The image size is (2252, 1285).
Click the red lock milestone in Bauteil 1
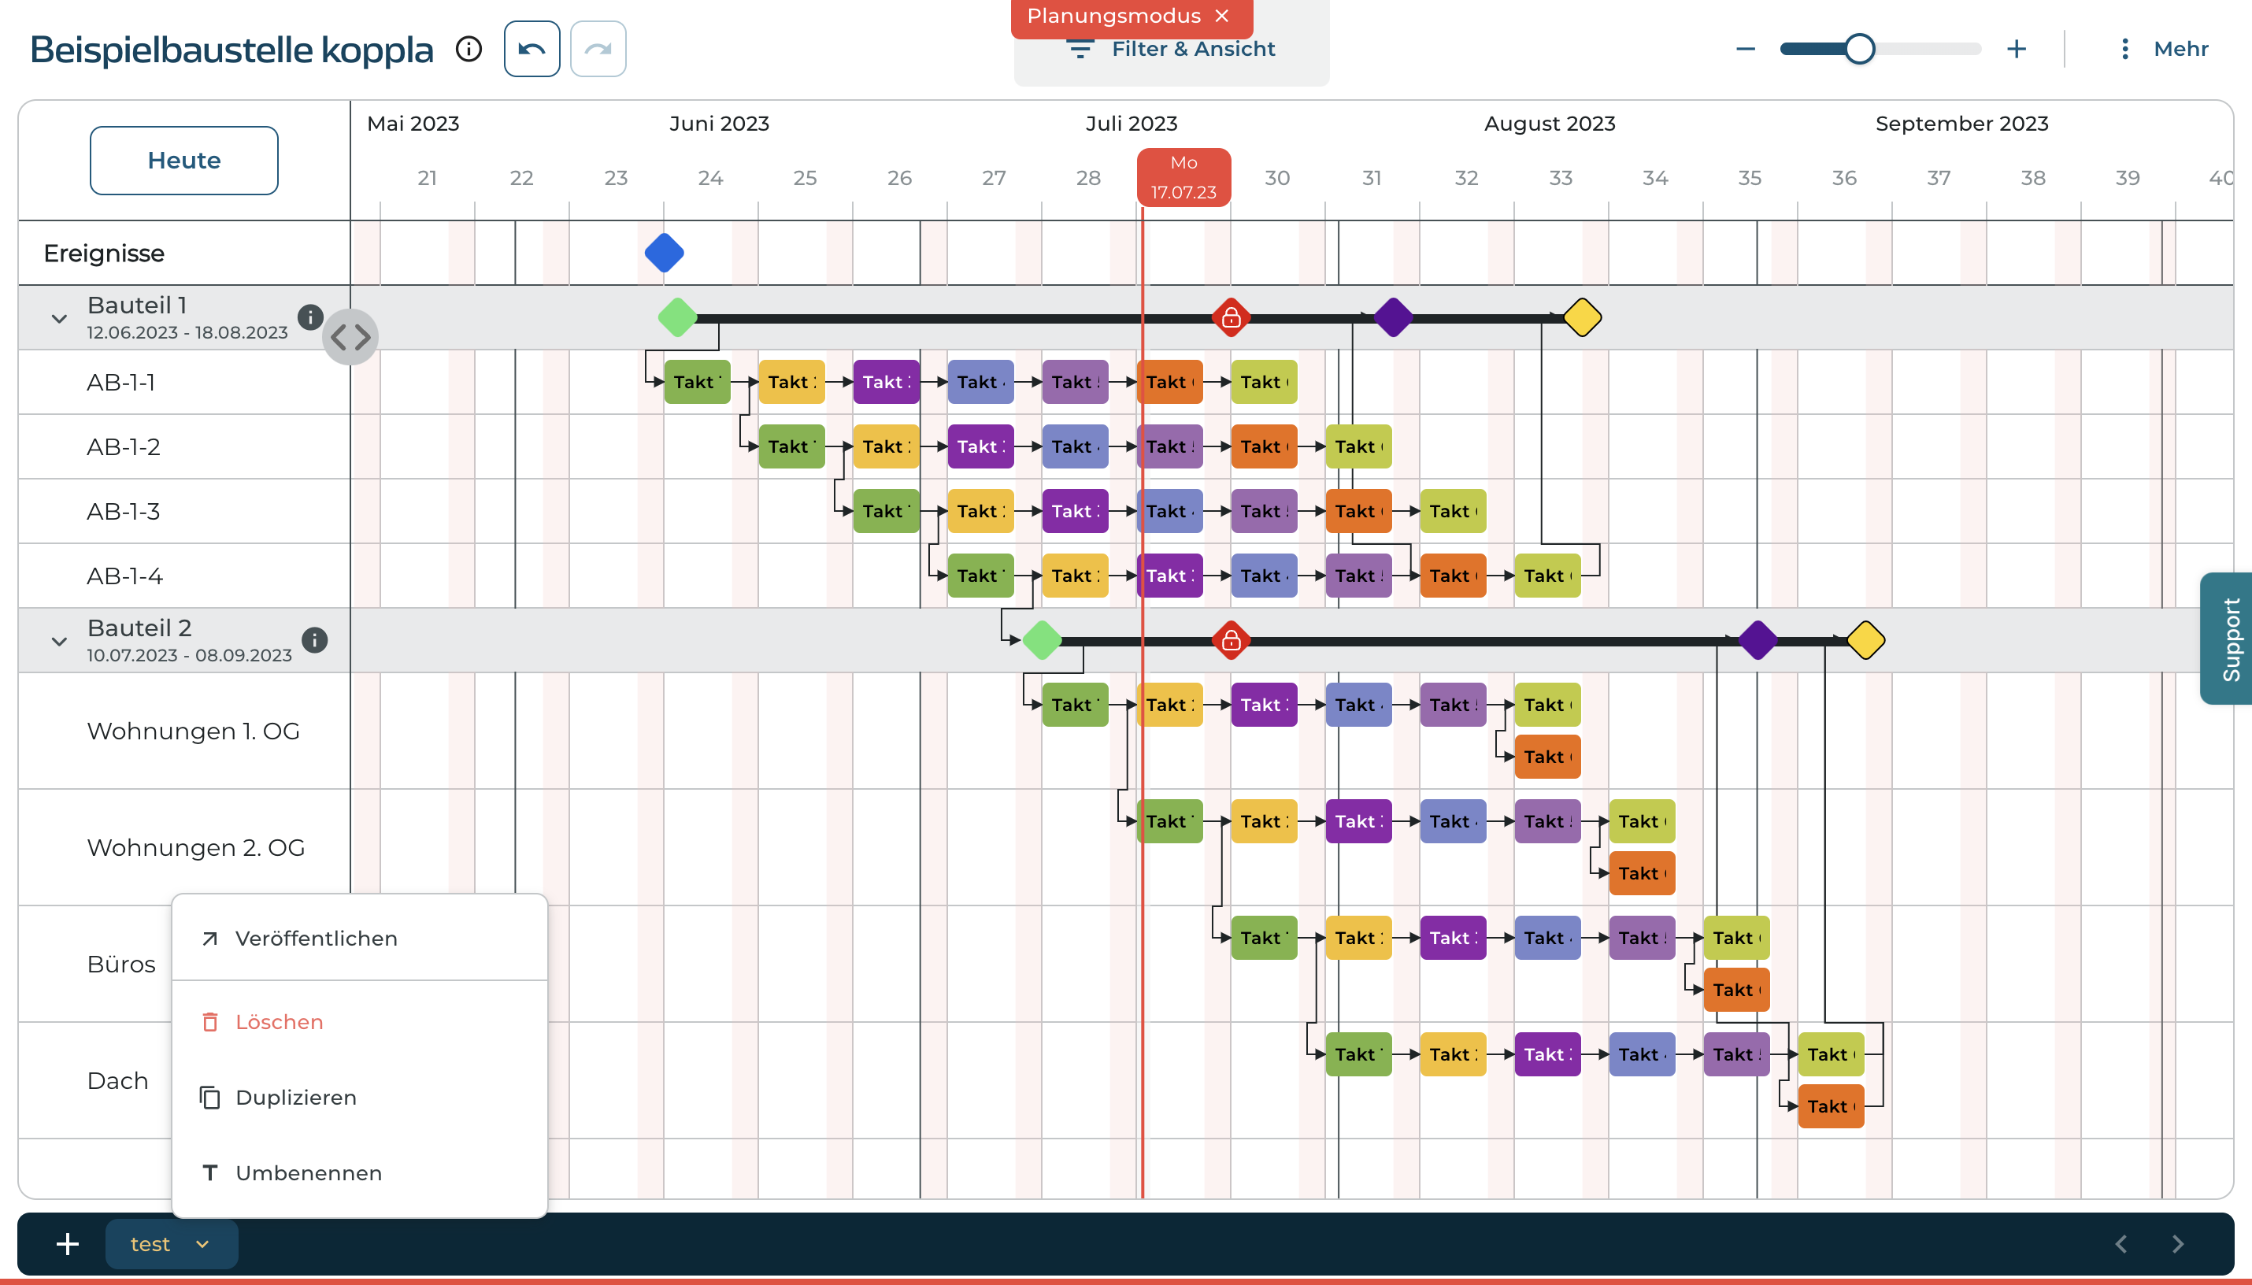click(1231, 318)
